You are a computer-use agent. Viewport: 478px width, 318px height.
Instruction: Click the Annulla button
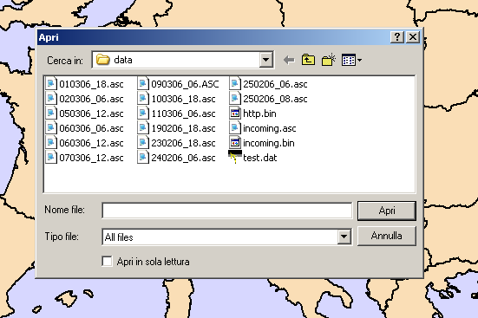pos(387,236)
